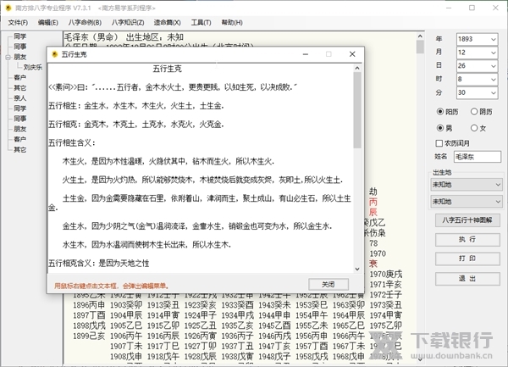The image size is (508, 367).
Task: Click the dialog vertical scrollbar thumb
Action: pos(357,110)
